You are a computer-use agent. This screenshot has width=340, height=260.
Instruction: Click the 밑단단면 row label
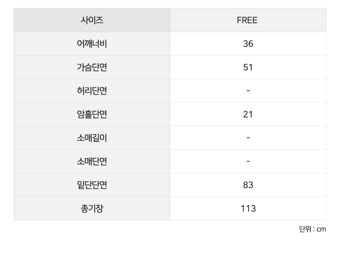point(92,185)
